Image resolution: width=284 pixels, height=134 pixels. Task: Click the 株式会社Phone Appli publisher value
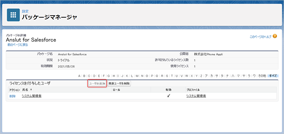208,54
